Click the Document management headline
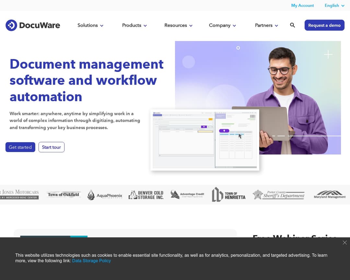Screen dimensions: 350x280 pyautogui.click(x=87, y=80)
